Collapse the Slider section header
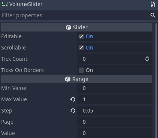Image resolution: width=158 pixels, height=138 pixels. pos(77,27)
